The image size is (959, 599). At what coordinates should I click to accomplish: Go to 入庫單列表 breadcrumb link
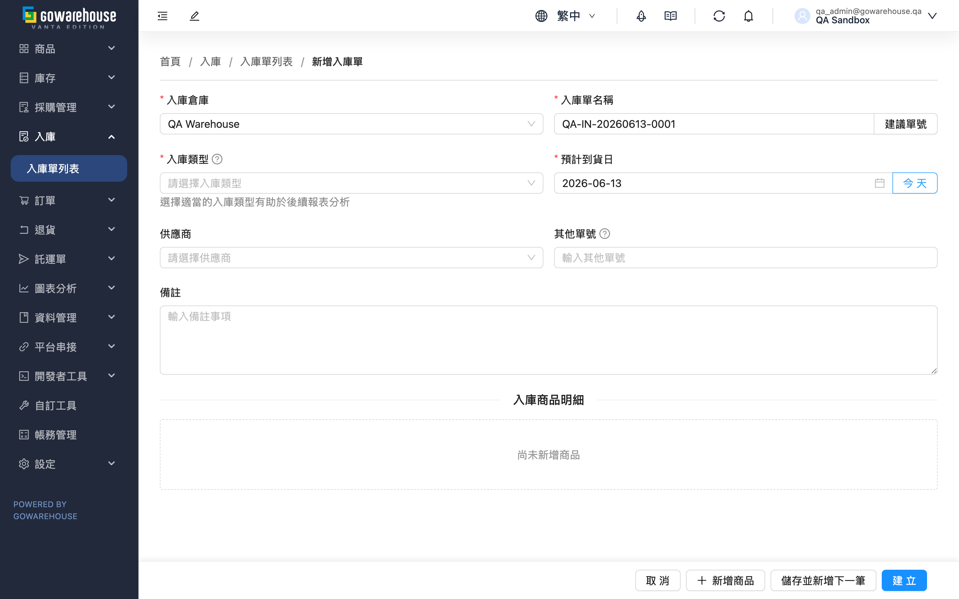[x=266, y=62]
